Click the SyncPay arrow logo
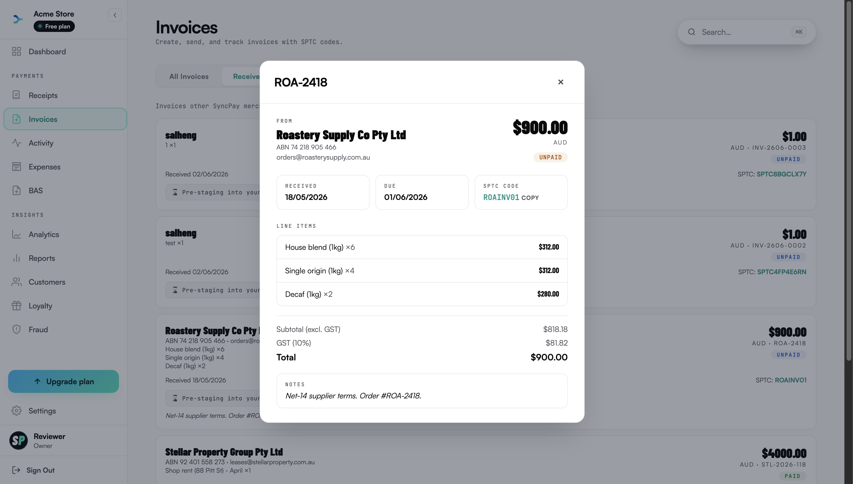The image size is (853, 484). click(x=18, y=19)
